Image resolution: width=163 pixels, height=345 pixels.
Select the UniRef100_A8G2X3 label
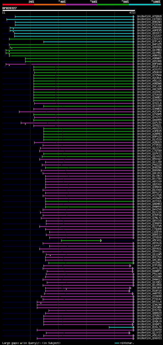pyautogui.click(x=149, y=128)
